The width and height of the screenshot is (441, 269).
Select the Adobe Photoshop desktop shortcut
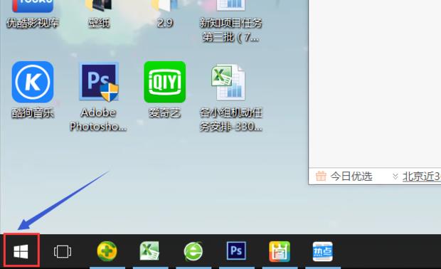coord(98,97)
